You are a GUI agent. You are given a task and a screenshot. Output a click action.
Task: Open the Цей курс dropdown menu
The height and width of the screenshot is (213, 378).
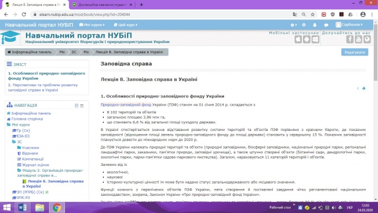125,25
